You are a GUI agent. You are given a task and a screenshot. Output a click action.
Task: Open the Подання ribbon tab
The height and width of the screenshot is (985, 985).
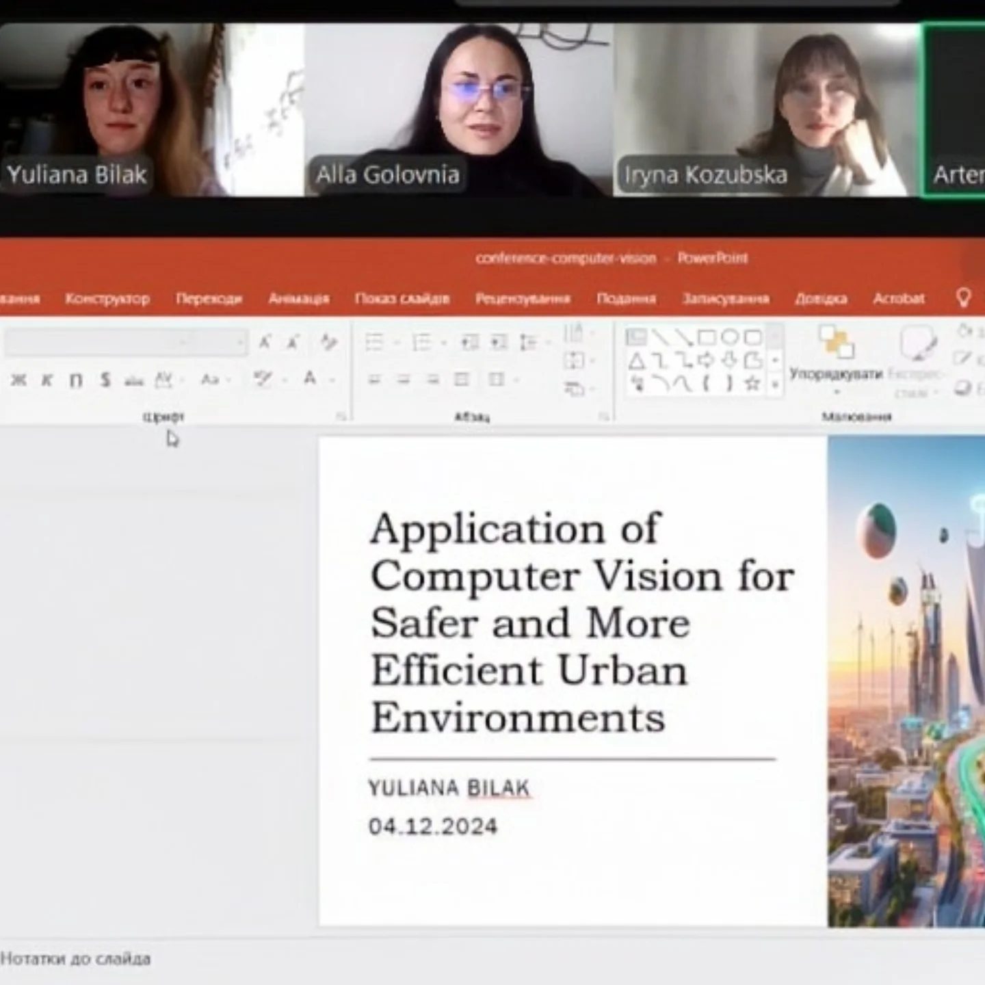tap(626, 298)
